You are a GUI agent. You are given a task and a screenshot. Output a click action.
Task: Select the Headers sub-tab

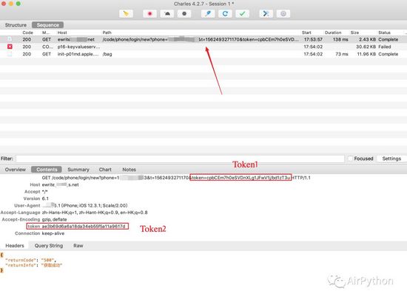click(15, 245)
